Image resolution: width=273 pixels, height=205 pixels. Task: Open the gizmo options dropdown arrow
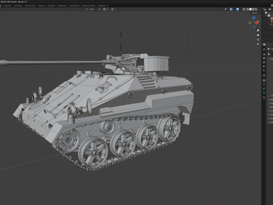pyautogui.click(x=234, y=9)
